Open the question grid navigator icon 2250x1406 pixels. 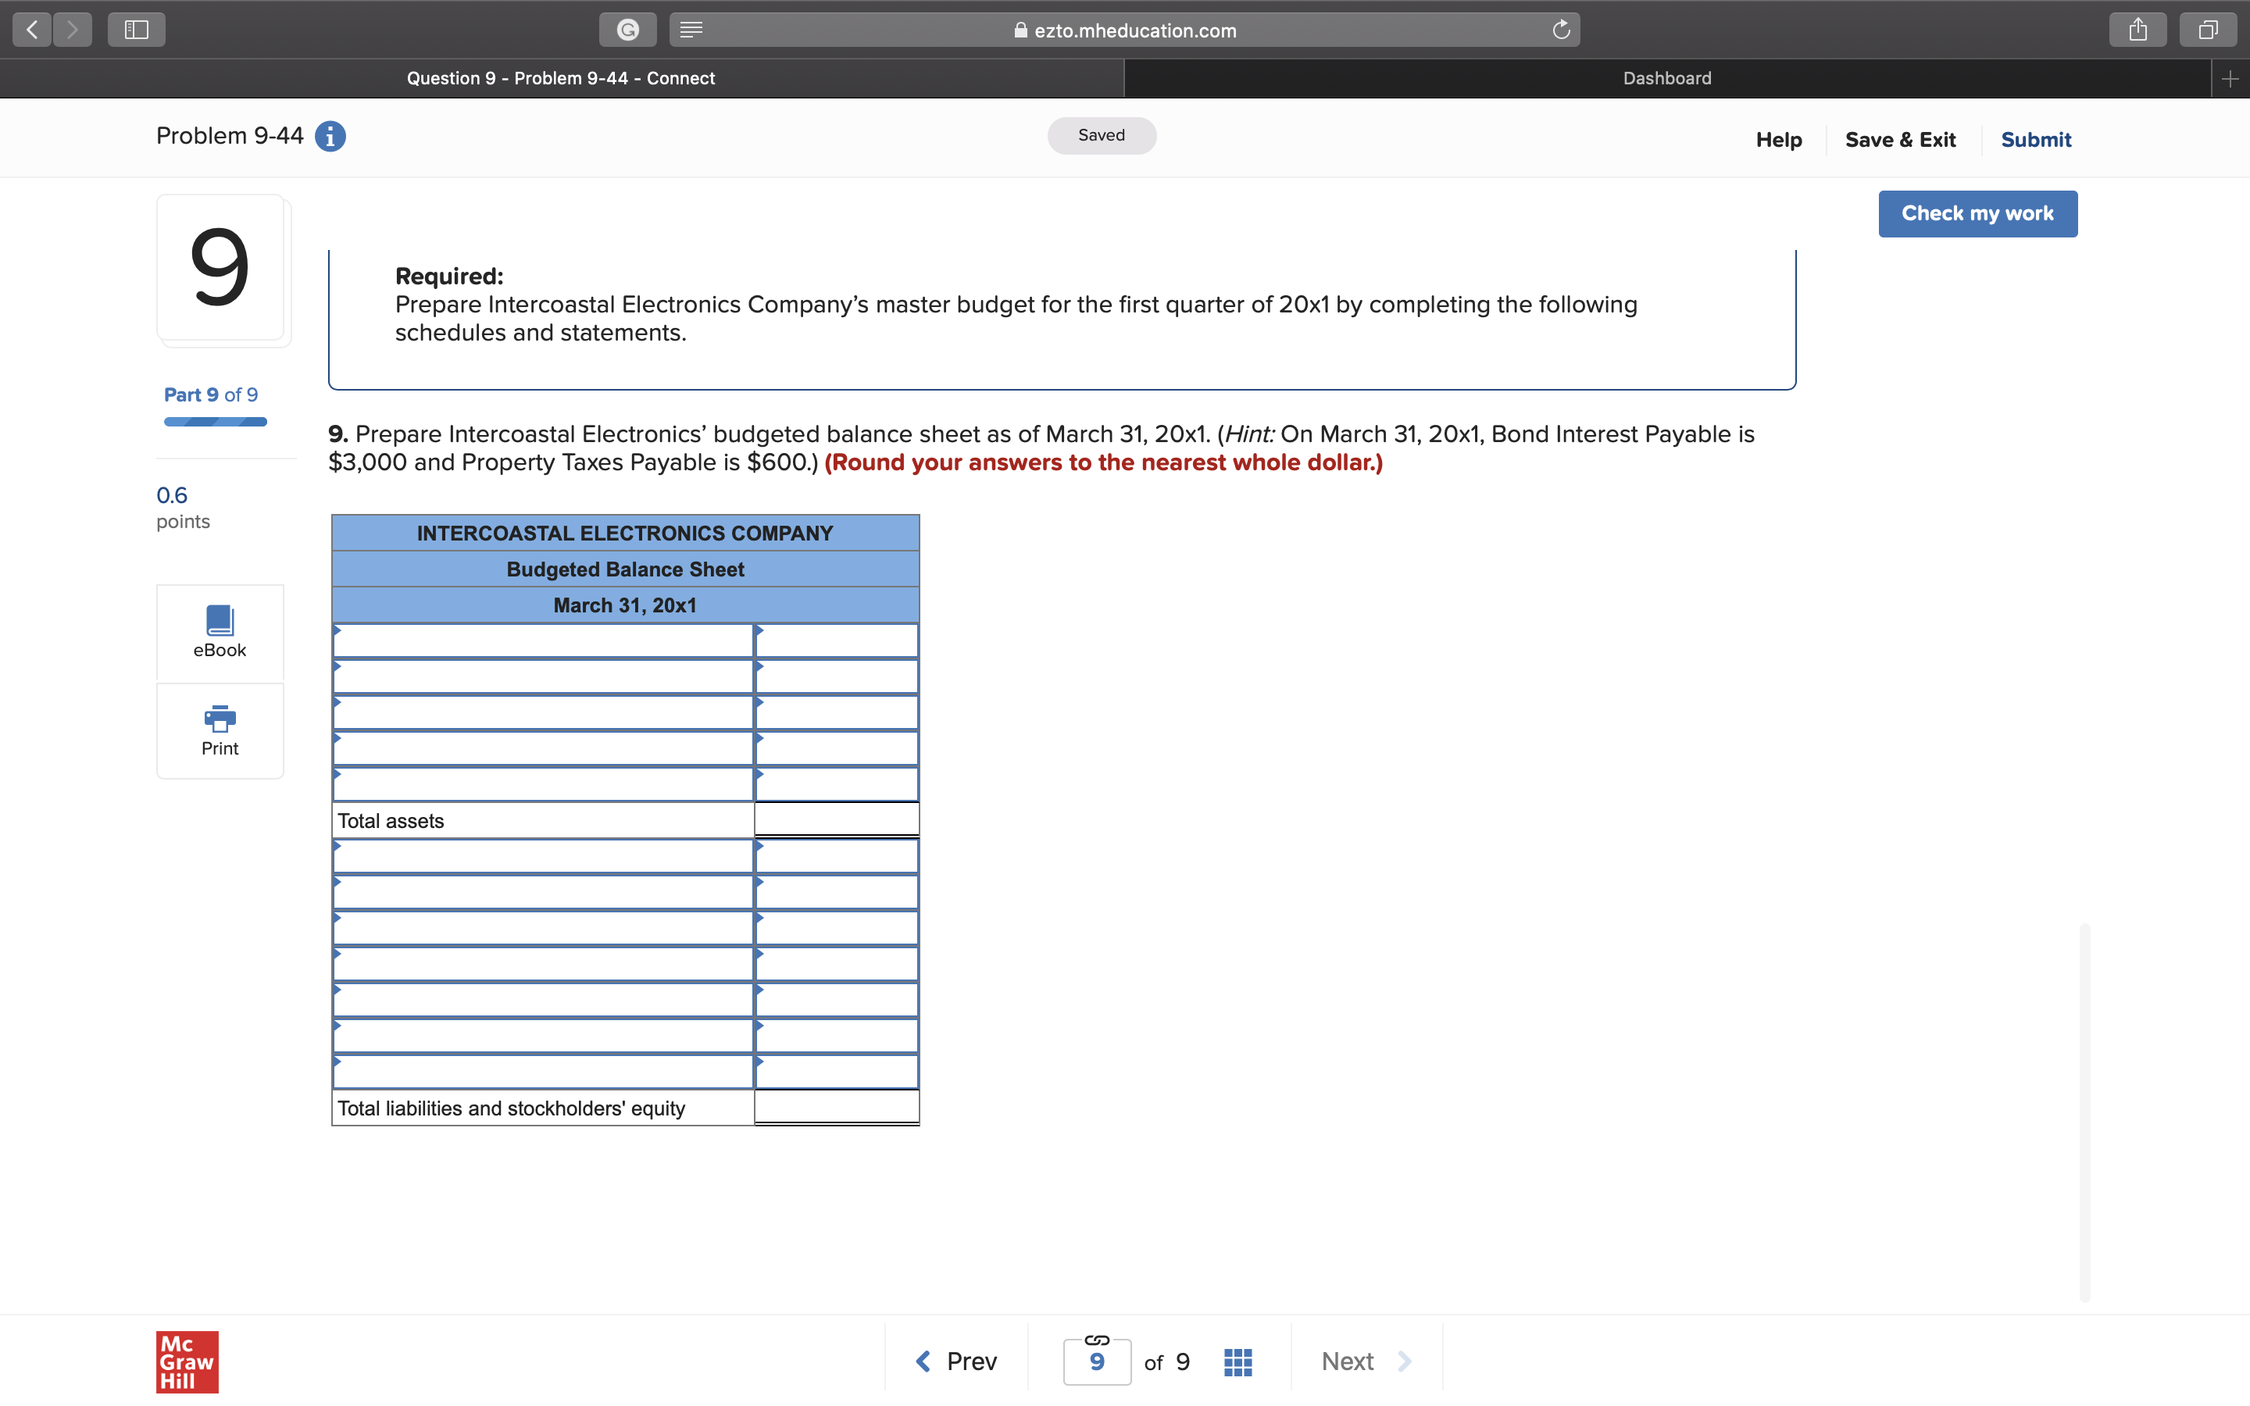pos(1237,1361)
